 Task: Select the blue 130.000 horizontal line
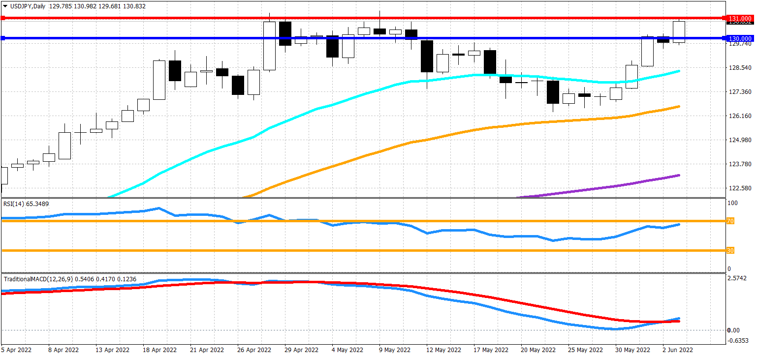(x=364, y=38)
